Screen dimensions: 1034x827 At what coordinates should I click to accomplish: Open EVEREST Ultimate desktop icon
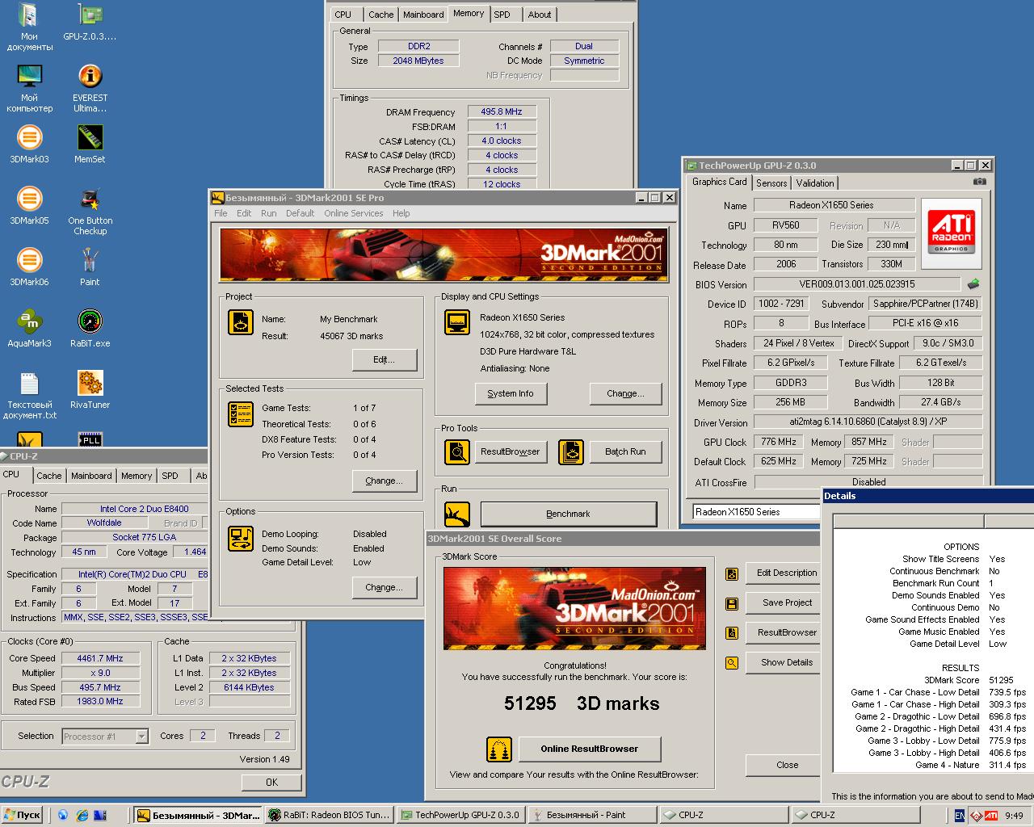pos(90,88)
